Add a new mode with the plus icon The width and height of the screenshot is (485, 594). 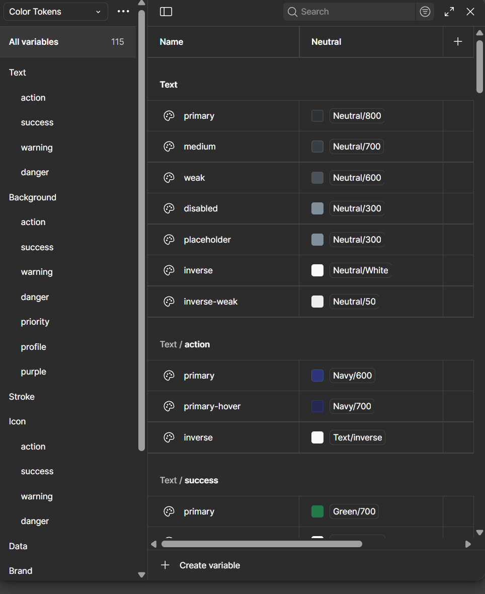pos(458,42)
